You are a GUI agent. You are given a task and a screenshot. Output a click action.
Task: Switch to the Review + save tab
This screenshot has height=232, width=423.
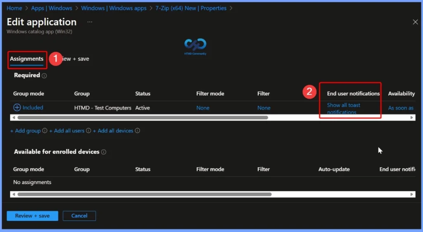click(x=76, y=59)
